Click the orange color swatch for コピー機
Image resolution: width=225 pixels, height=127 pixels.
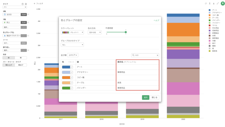coord(66,77)
